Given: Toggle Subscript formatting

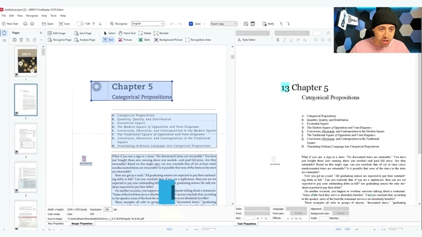Looking at the screenshot, I should click(305, 39).
